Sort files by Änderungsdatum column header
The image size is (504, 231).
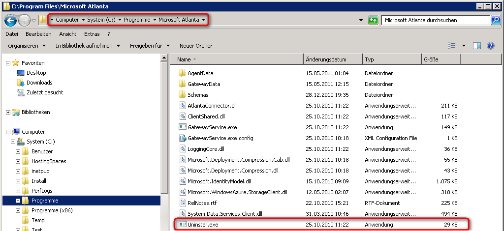point(326,59)
